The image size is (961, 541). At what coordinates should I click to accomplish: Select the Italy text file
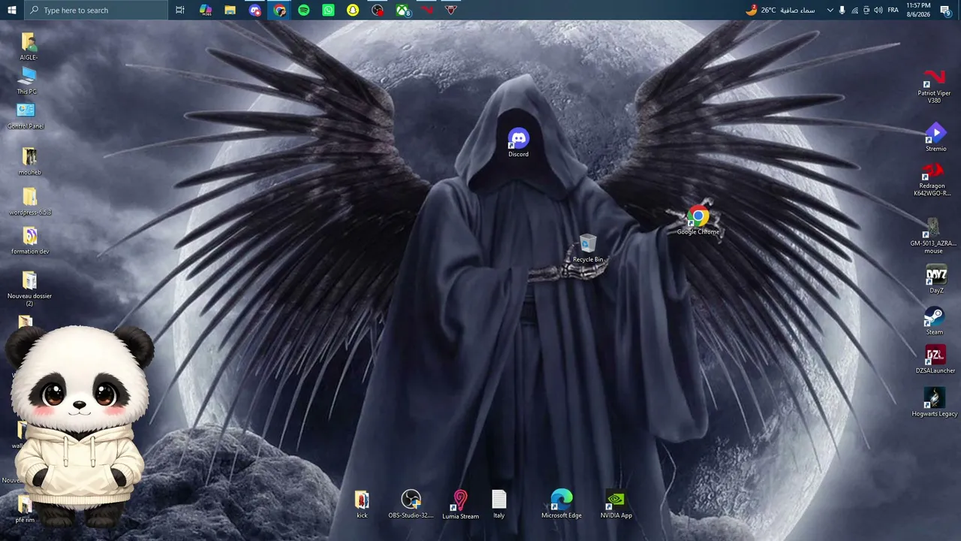tap(499, 505)
